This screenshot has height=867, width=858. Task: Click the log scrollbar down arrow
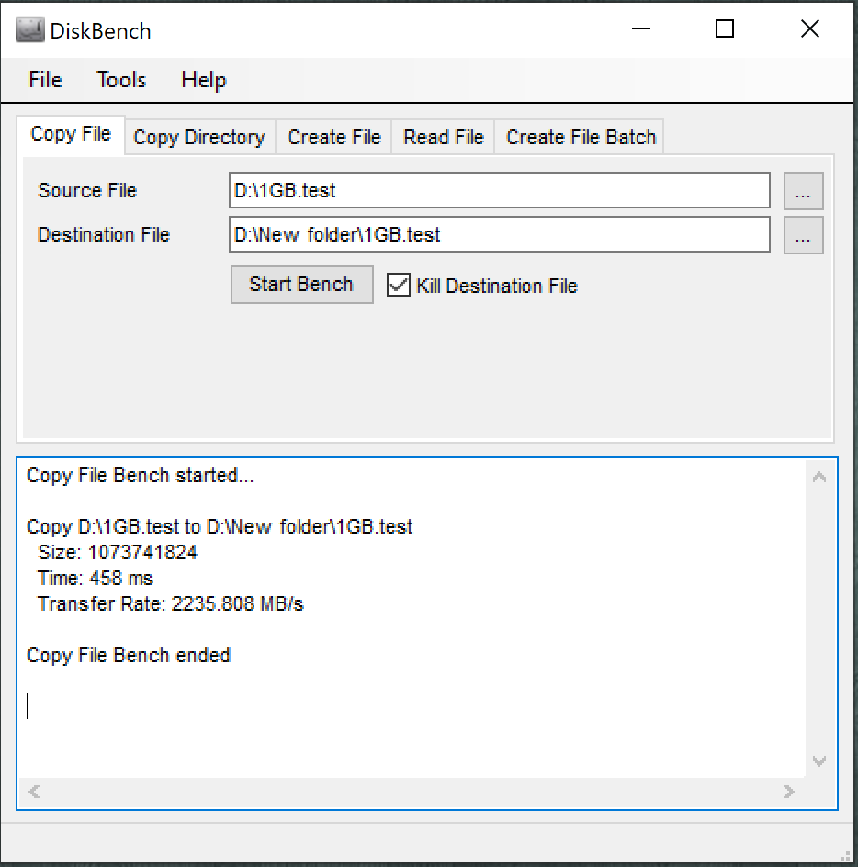point(819,760)
